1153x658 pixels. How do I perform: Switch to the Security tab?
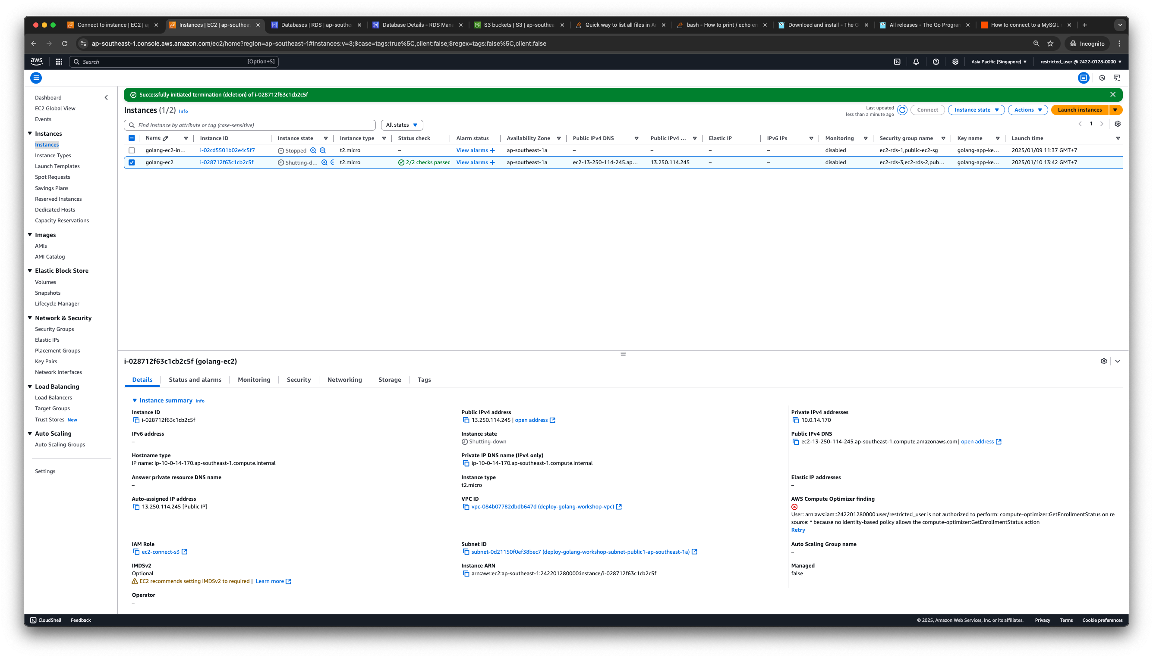(299, 379)
